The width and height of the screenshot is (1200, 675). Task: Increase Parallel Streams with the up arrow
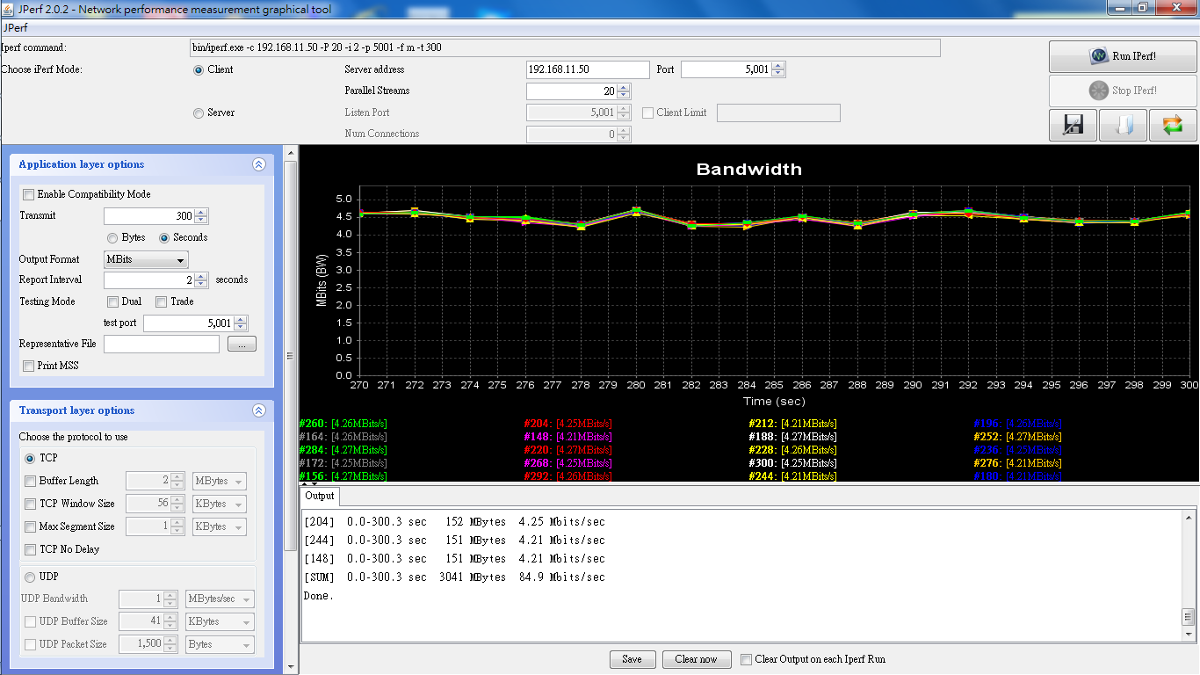pos(624,87)
